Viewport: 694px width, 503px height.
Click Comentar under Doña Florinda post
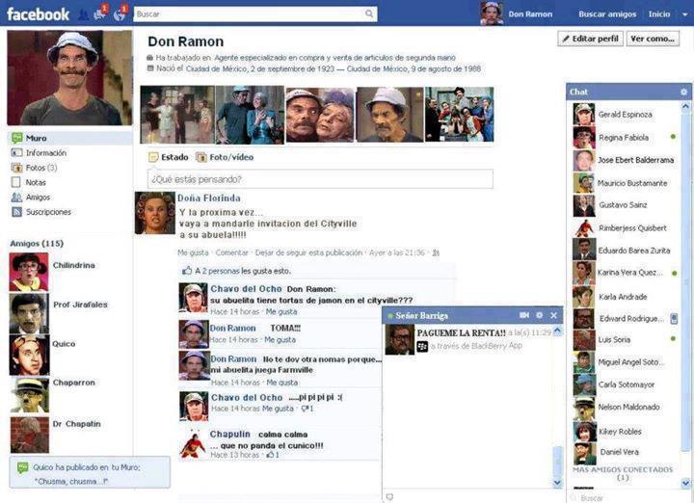(231, 252)
